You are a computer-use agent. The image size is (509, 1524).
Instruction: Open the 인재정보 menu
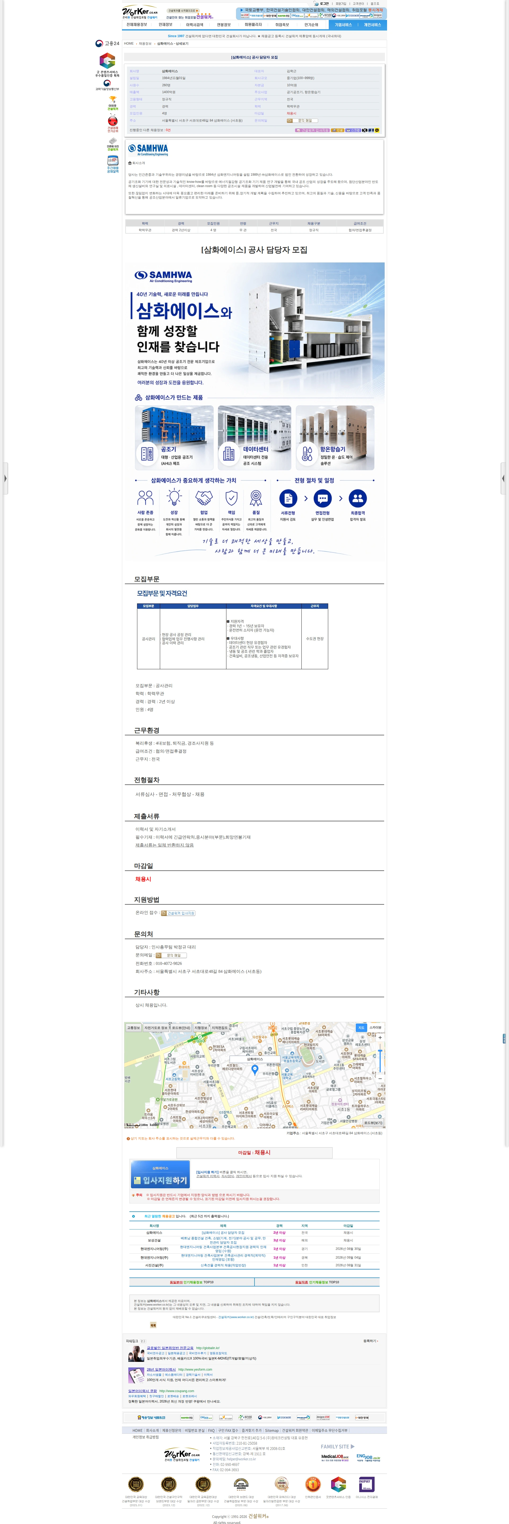[x=165, y=25]
